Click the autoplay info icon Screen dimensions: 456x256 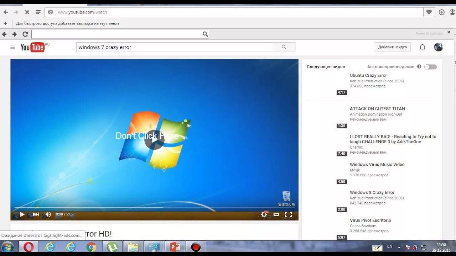pyautogui.click(x=419, y=66)
